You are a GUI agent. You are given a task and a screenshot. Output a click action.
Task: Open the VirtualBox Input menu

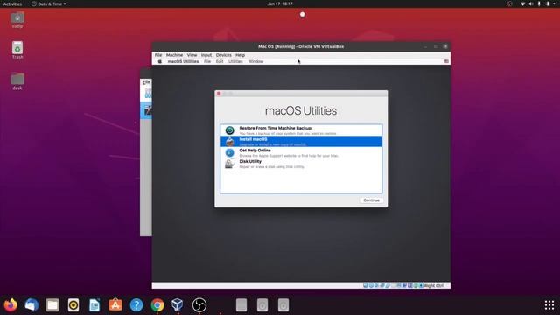[206, 55]
